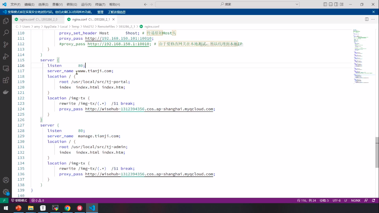This screenshot has height=213, width=379.
Task: Click the Windows Start button
Action: [x=6, y=208]
